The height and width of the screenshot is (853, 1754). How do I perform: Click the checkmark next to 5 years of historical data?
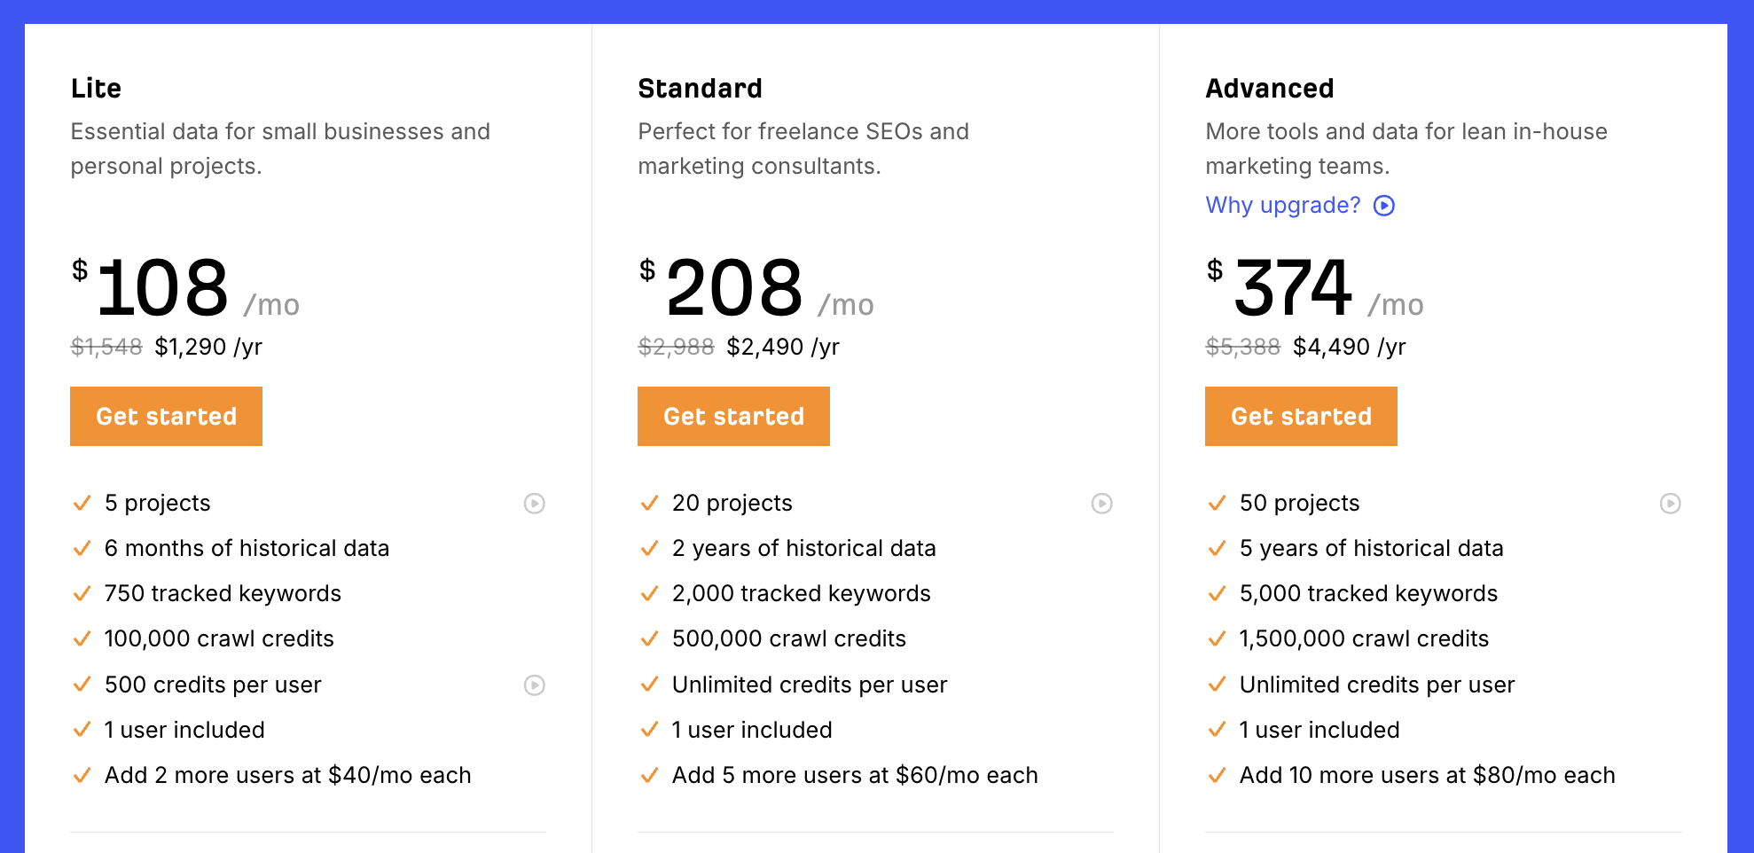click(1217, 548)
